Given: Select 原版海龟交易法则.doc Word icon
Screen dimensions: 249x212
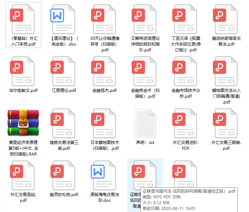Looking at the screenshot, I should pos(103,175).
